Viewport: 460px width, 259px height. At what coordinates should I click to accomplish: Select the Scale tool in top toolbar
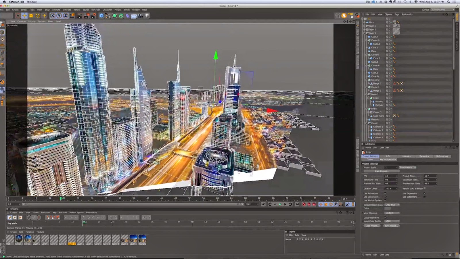[x=31, y=16]
